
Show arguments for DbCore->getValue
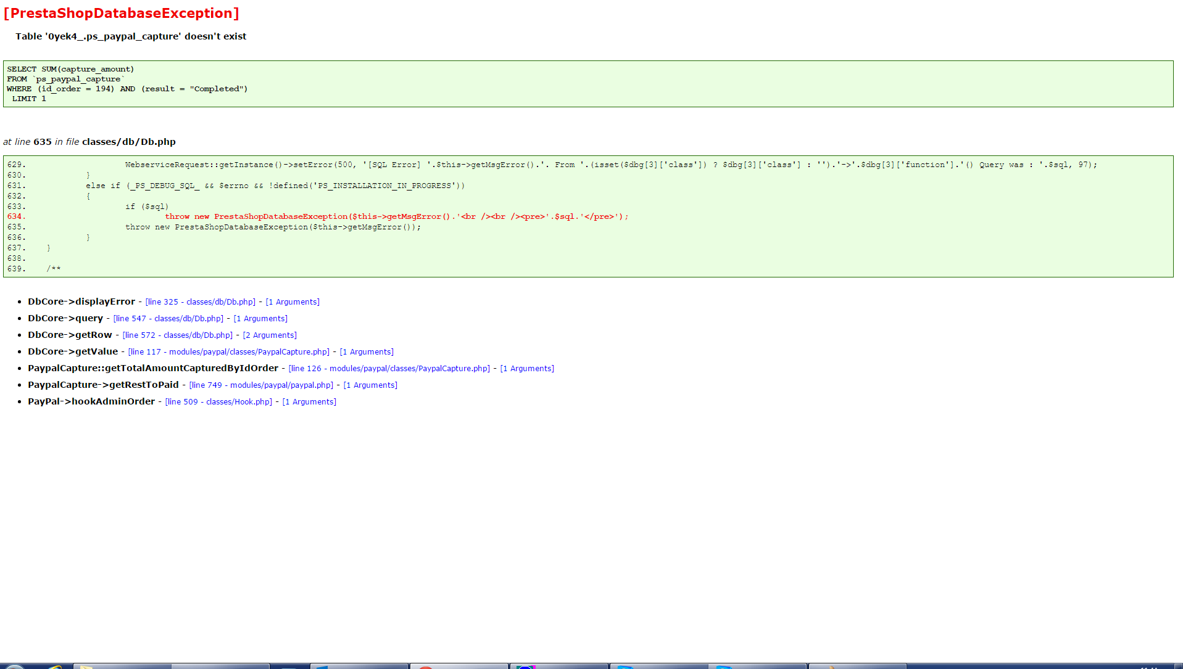367,352
